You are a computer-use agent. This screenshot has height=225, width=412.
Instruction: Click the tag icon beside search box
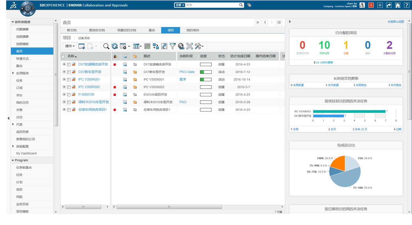(x=249, y=5)
